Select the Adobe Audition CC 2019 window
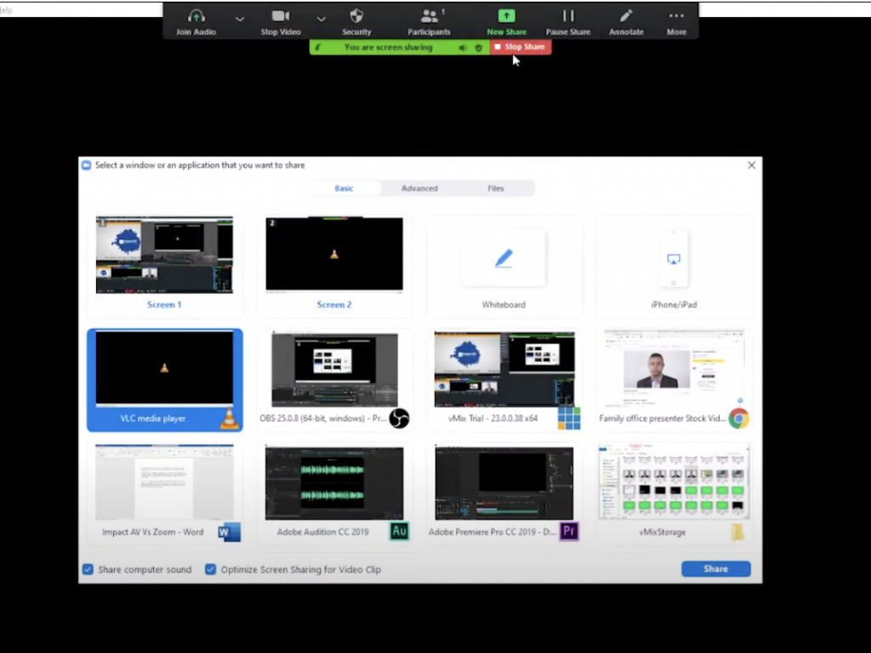Screen dimensions: 871x653 334,483
